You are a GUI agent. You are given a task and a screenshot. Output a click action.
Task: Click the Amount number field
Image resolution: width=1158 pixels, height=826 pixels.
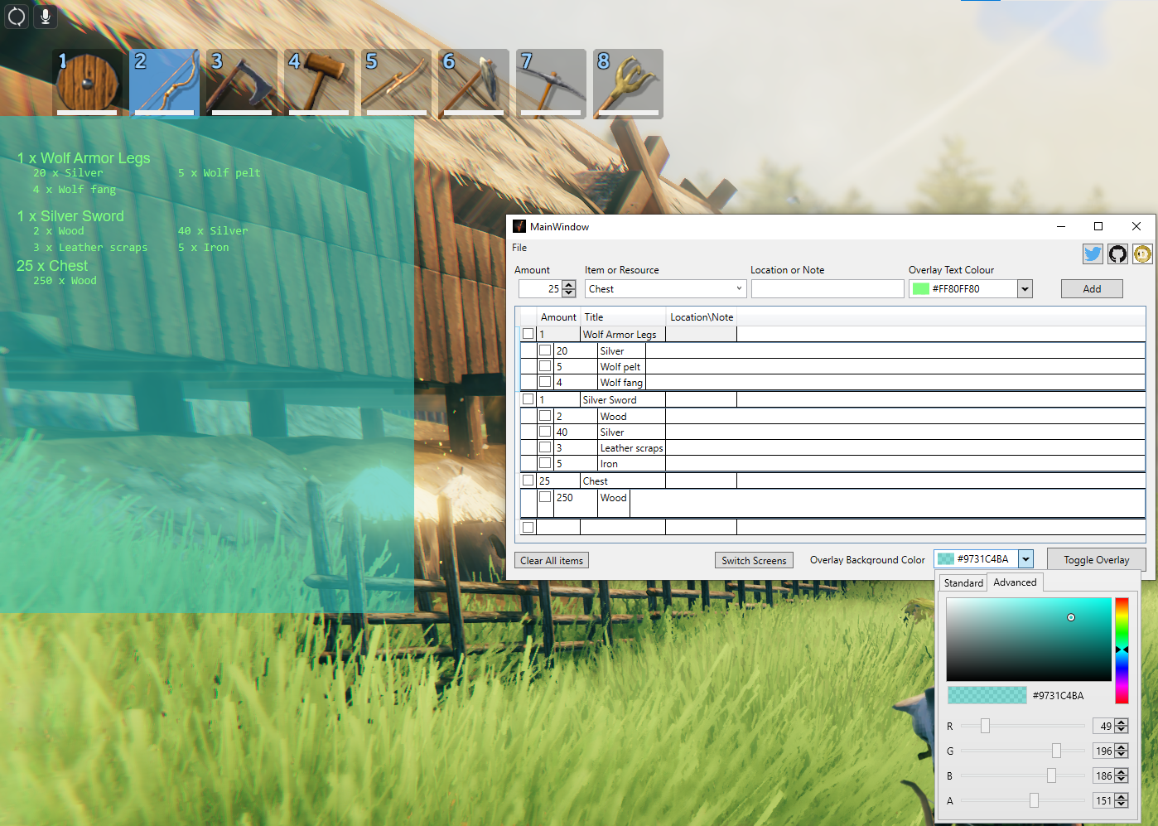(540, 289)
